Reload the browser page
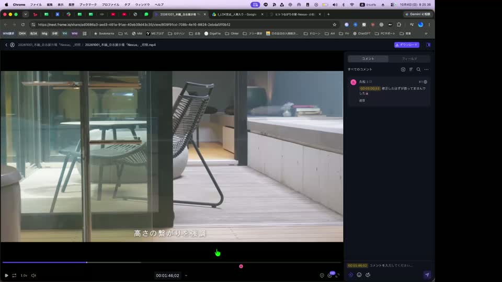Image resolution: width=502 pixels, height=282 pixels. tap(22, 25)
